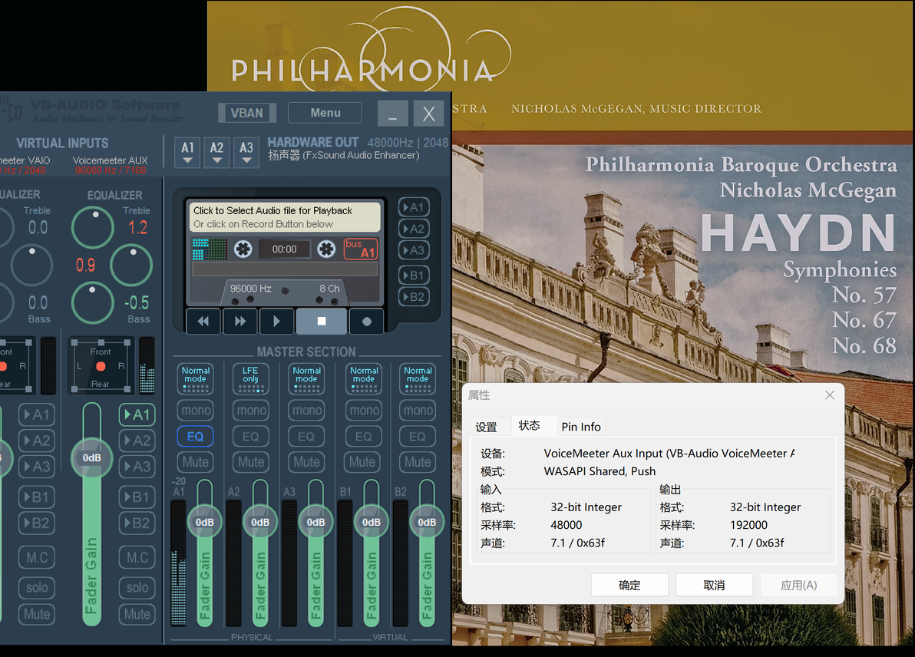
Task: Click the tape display to select audio file
Action: click(284, 217)
